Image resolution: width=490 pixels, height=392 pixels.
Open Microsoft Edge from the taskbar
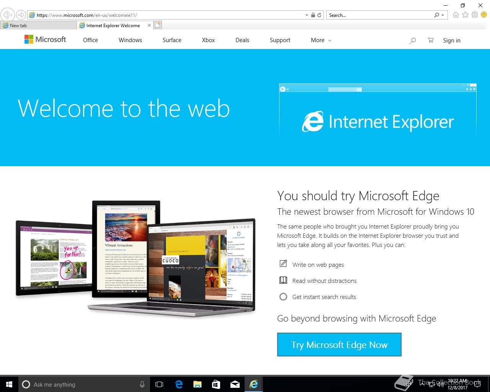tap(179, 384)
